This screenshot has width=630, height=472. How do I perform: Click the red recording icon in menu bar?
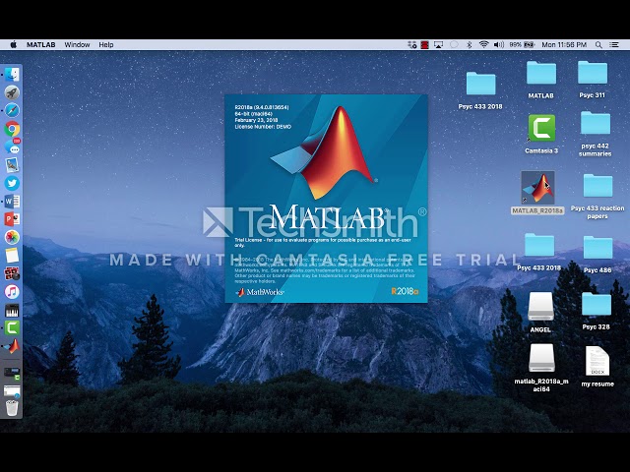click(424, 45)
